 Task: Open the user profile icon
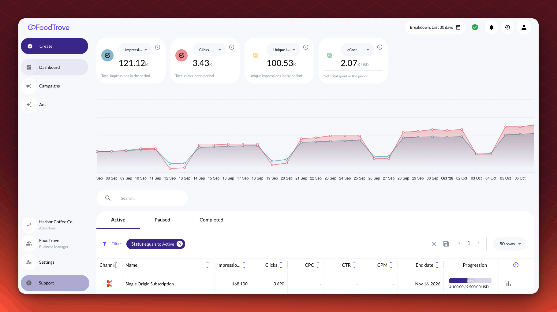point(524,28)
